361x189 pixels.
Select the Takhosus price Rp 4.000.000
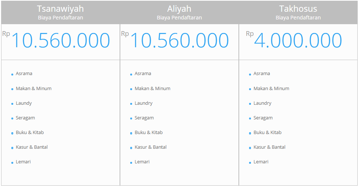294,40
